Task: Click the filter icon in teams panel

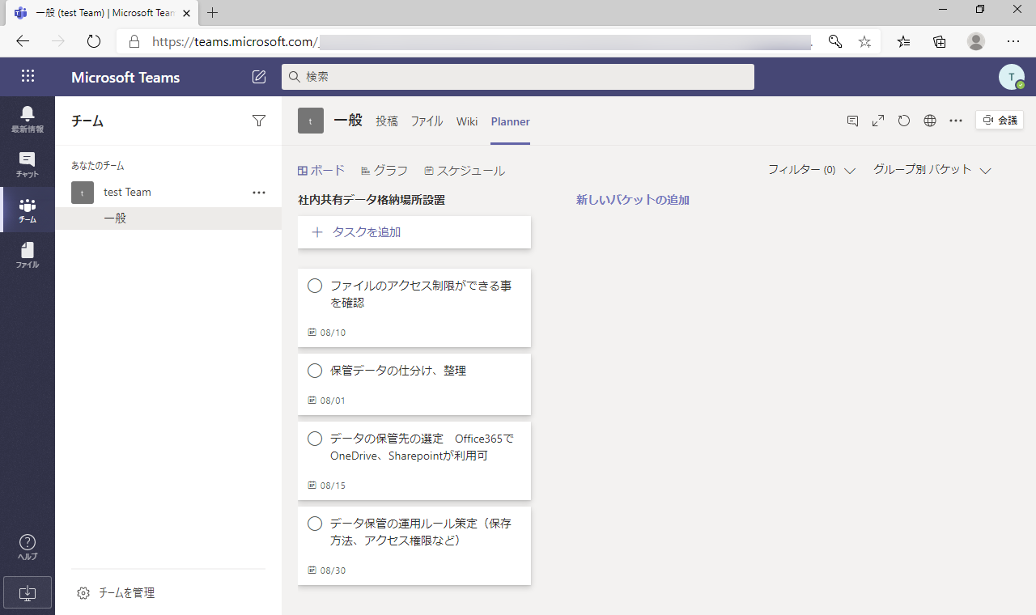Action: (259, 121)
